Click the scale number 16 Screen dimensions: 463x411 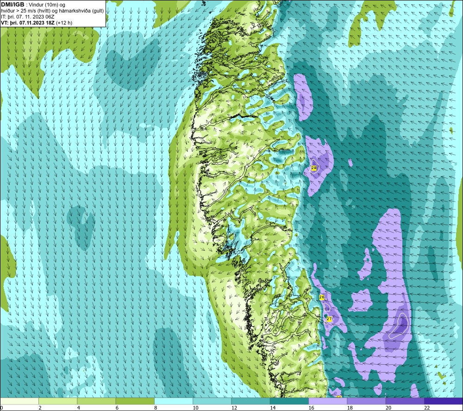[x=312, y=408]
